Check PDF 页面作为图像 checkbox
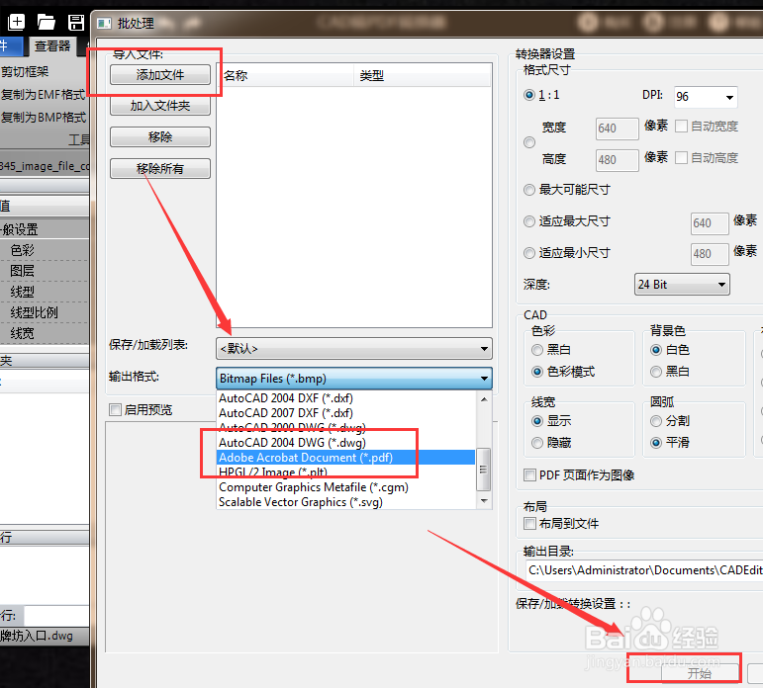 tap(529, 475)
